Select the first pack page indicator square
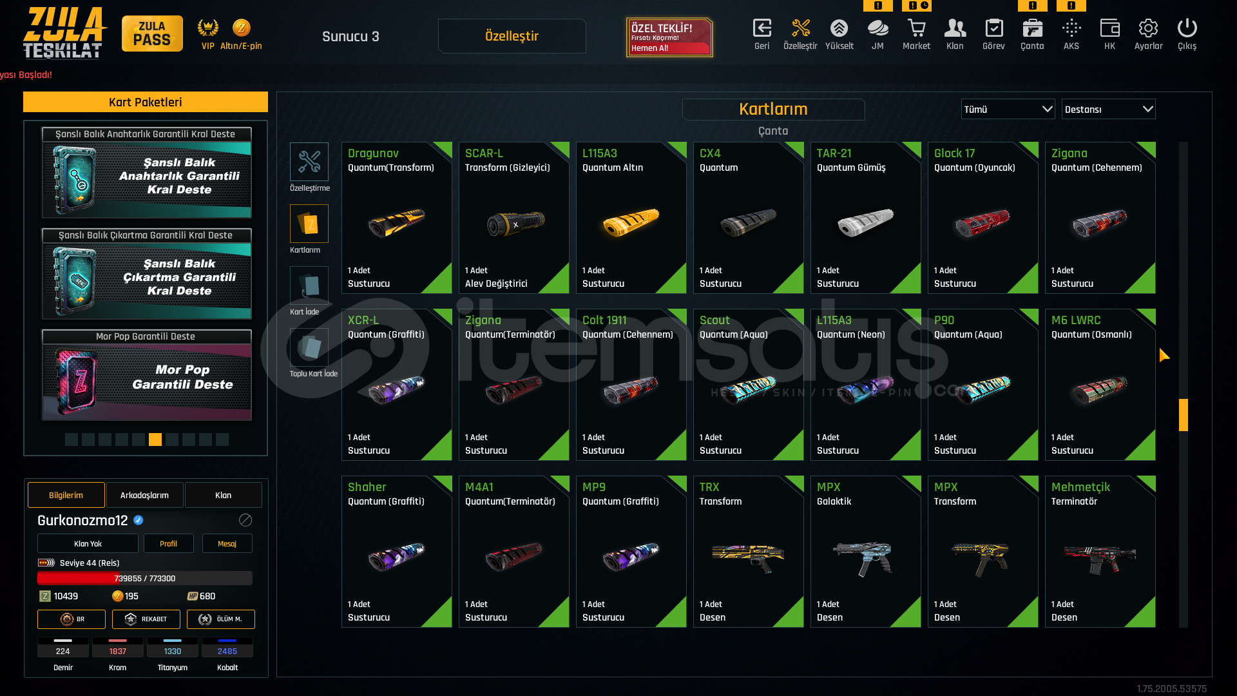 click(72, 440)
